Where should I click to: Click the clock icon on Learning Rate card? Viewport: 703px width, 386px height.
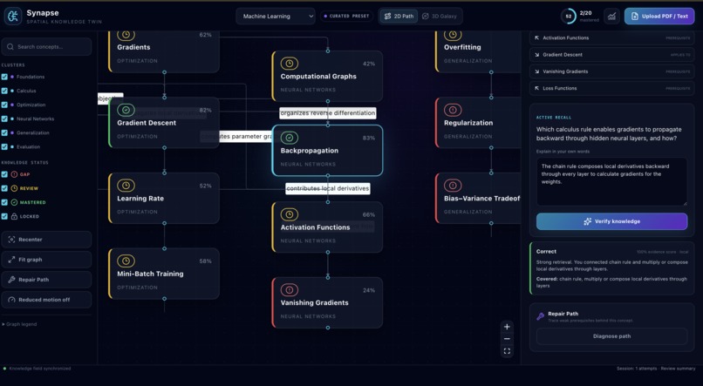[x=126, y=186]
